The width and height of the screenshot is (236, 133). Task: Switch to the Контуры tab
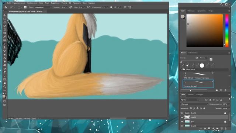click(x=200, y=95)
